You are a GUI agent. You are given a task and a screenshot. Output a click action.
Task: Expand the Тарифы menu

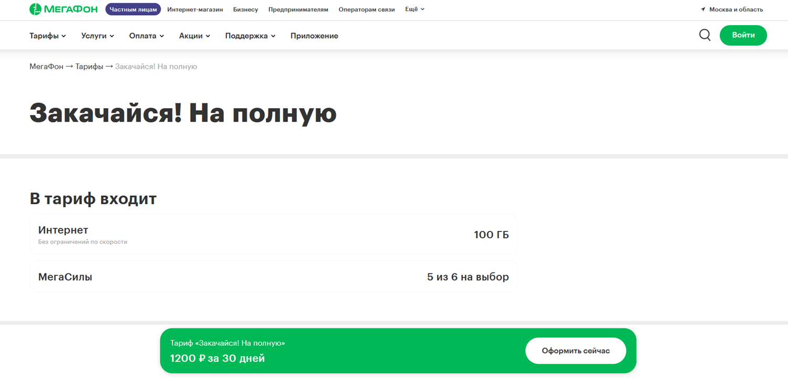48,36
